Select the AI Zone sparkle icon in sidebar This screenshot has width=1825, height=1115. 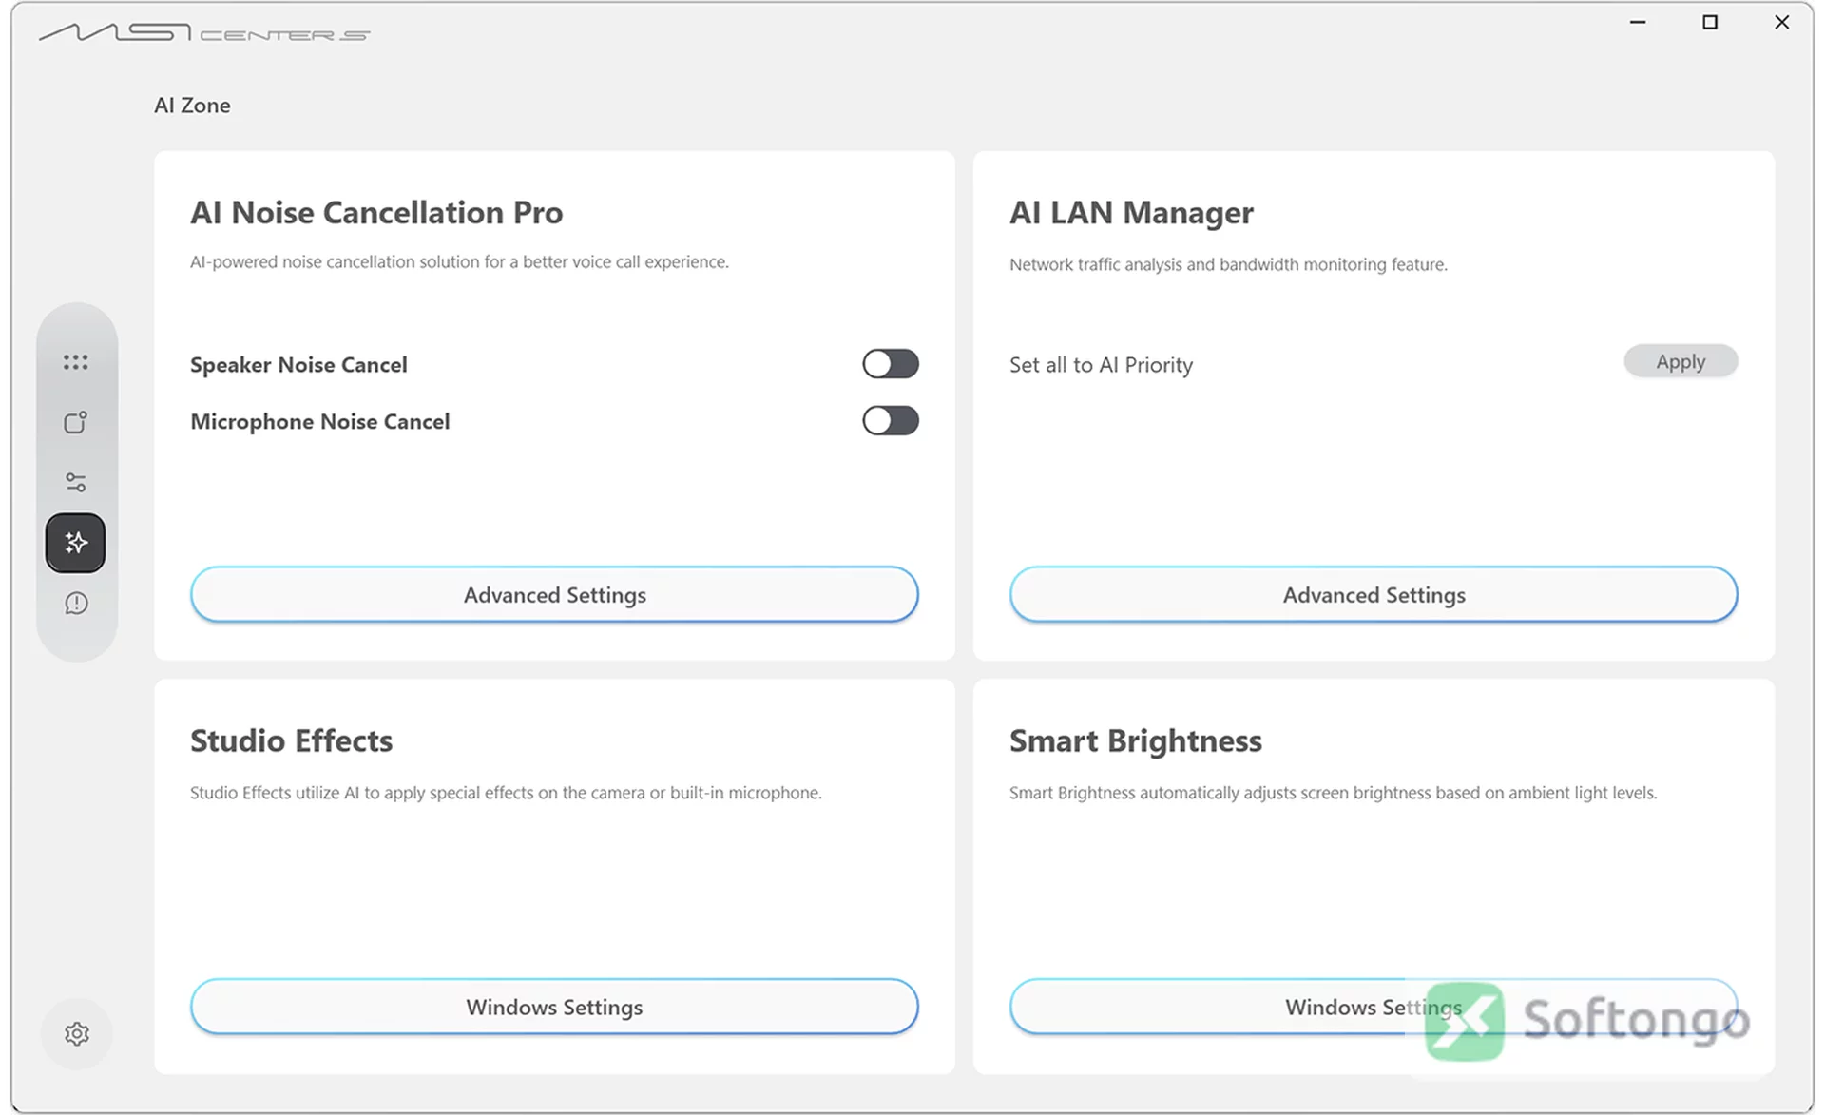click(x=76, y=543)
